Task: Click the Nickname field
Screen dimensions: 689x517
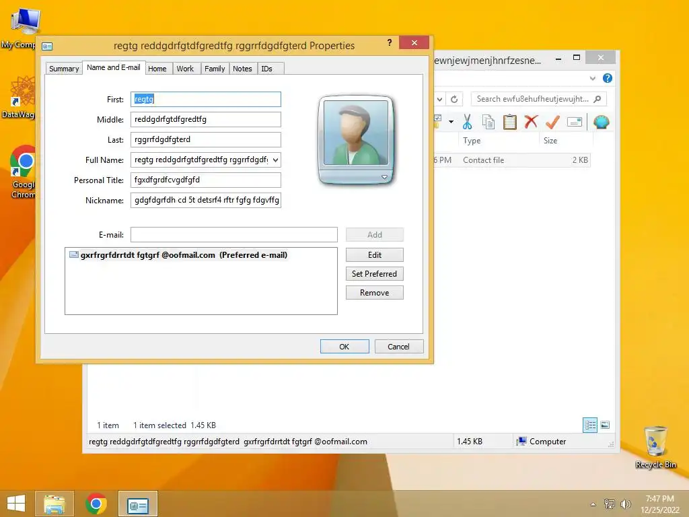Action: coord(206,200)
